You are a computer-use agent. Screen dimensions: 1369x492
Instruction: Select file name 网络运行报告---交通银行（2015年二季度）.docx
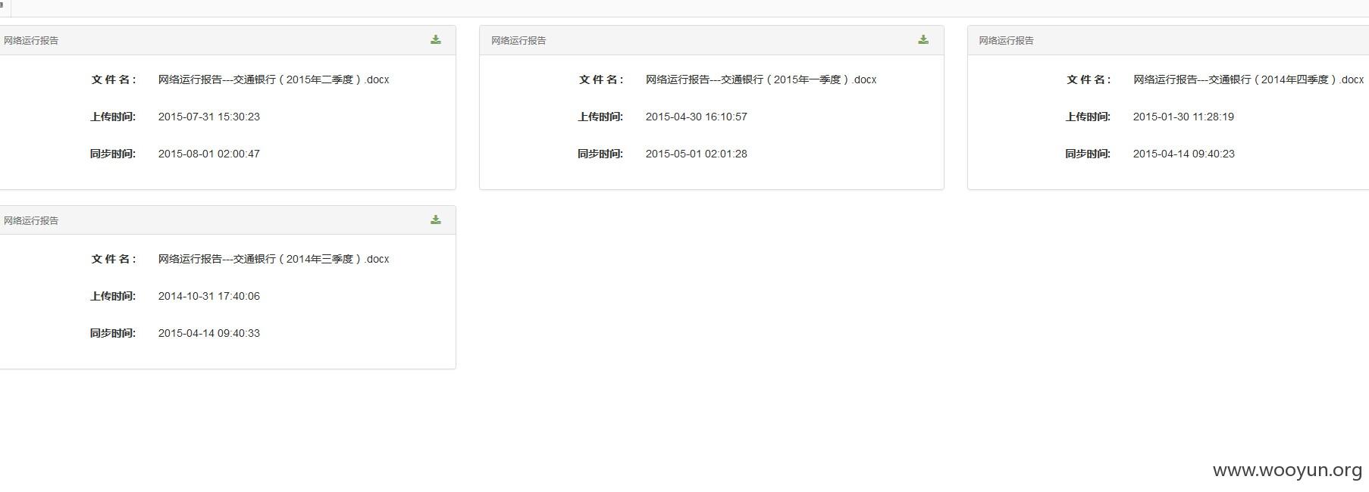click(274, 79)
